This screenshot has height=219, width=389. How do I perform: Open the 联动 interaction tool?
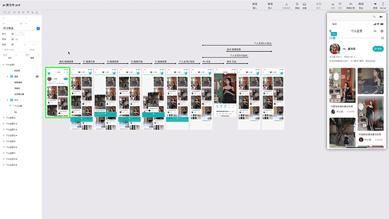click(297, 6)
